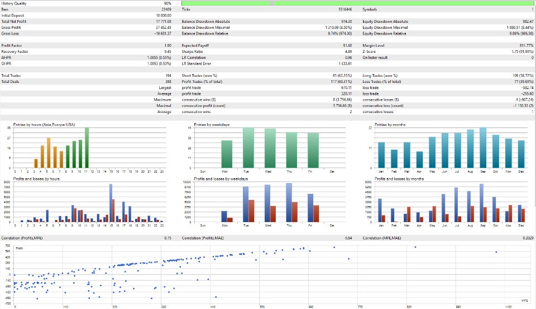This screenshot has width=536, height=309.
Task: Select the 'Sharpe Ratio' label
Action: 192,51
